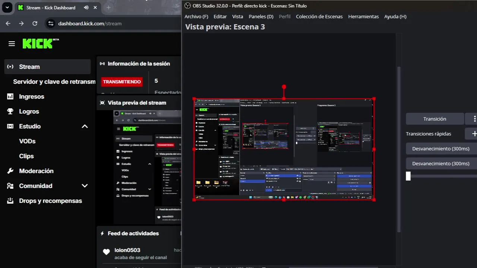The width and height of the screenshot is (477, 268).
Task: Close the Stream - Kick Dashboard tab
Action: coord(95,7)
